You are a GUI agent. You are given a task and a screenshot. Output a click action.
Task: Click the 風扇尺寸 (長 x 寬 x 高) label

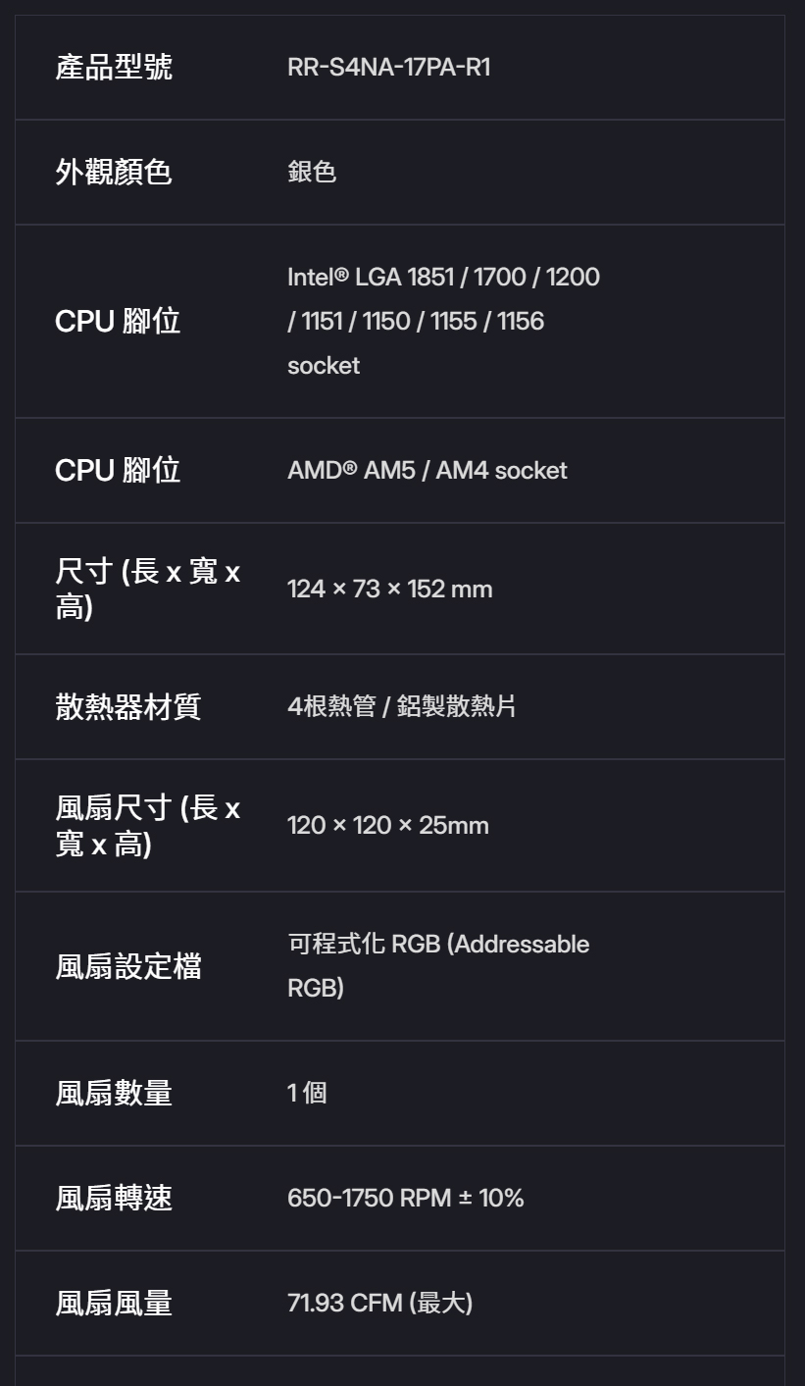(147, 825)
